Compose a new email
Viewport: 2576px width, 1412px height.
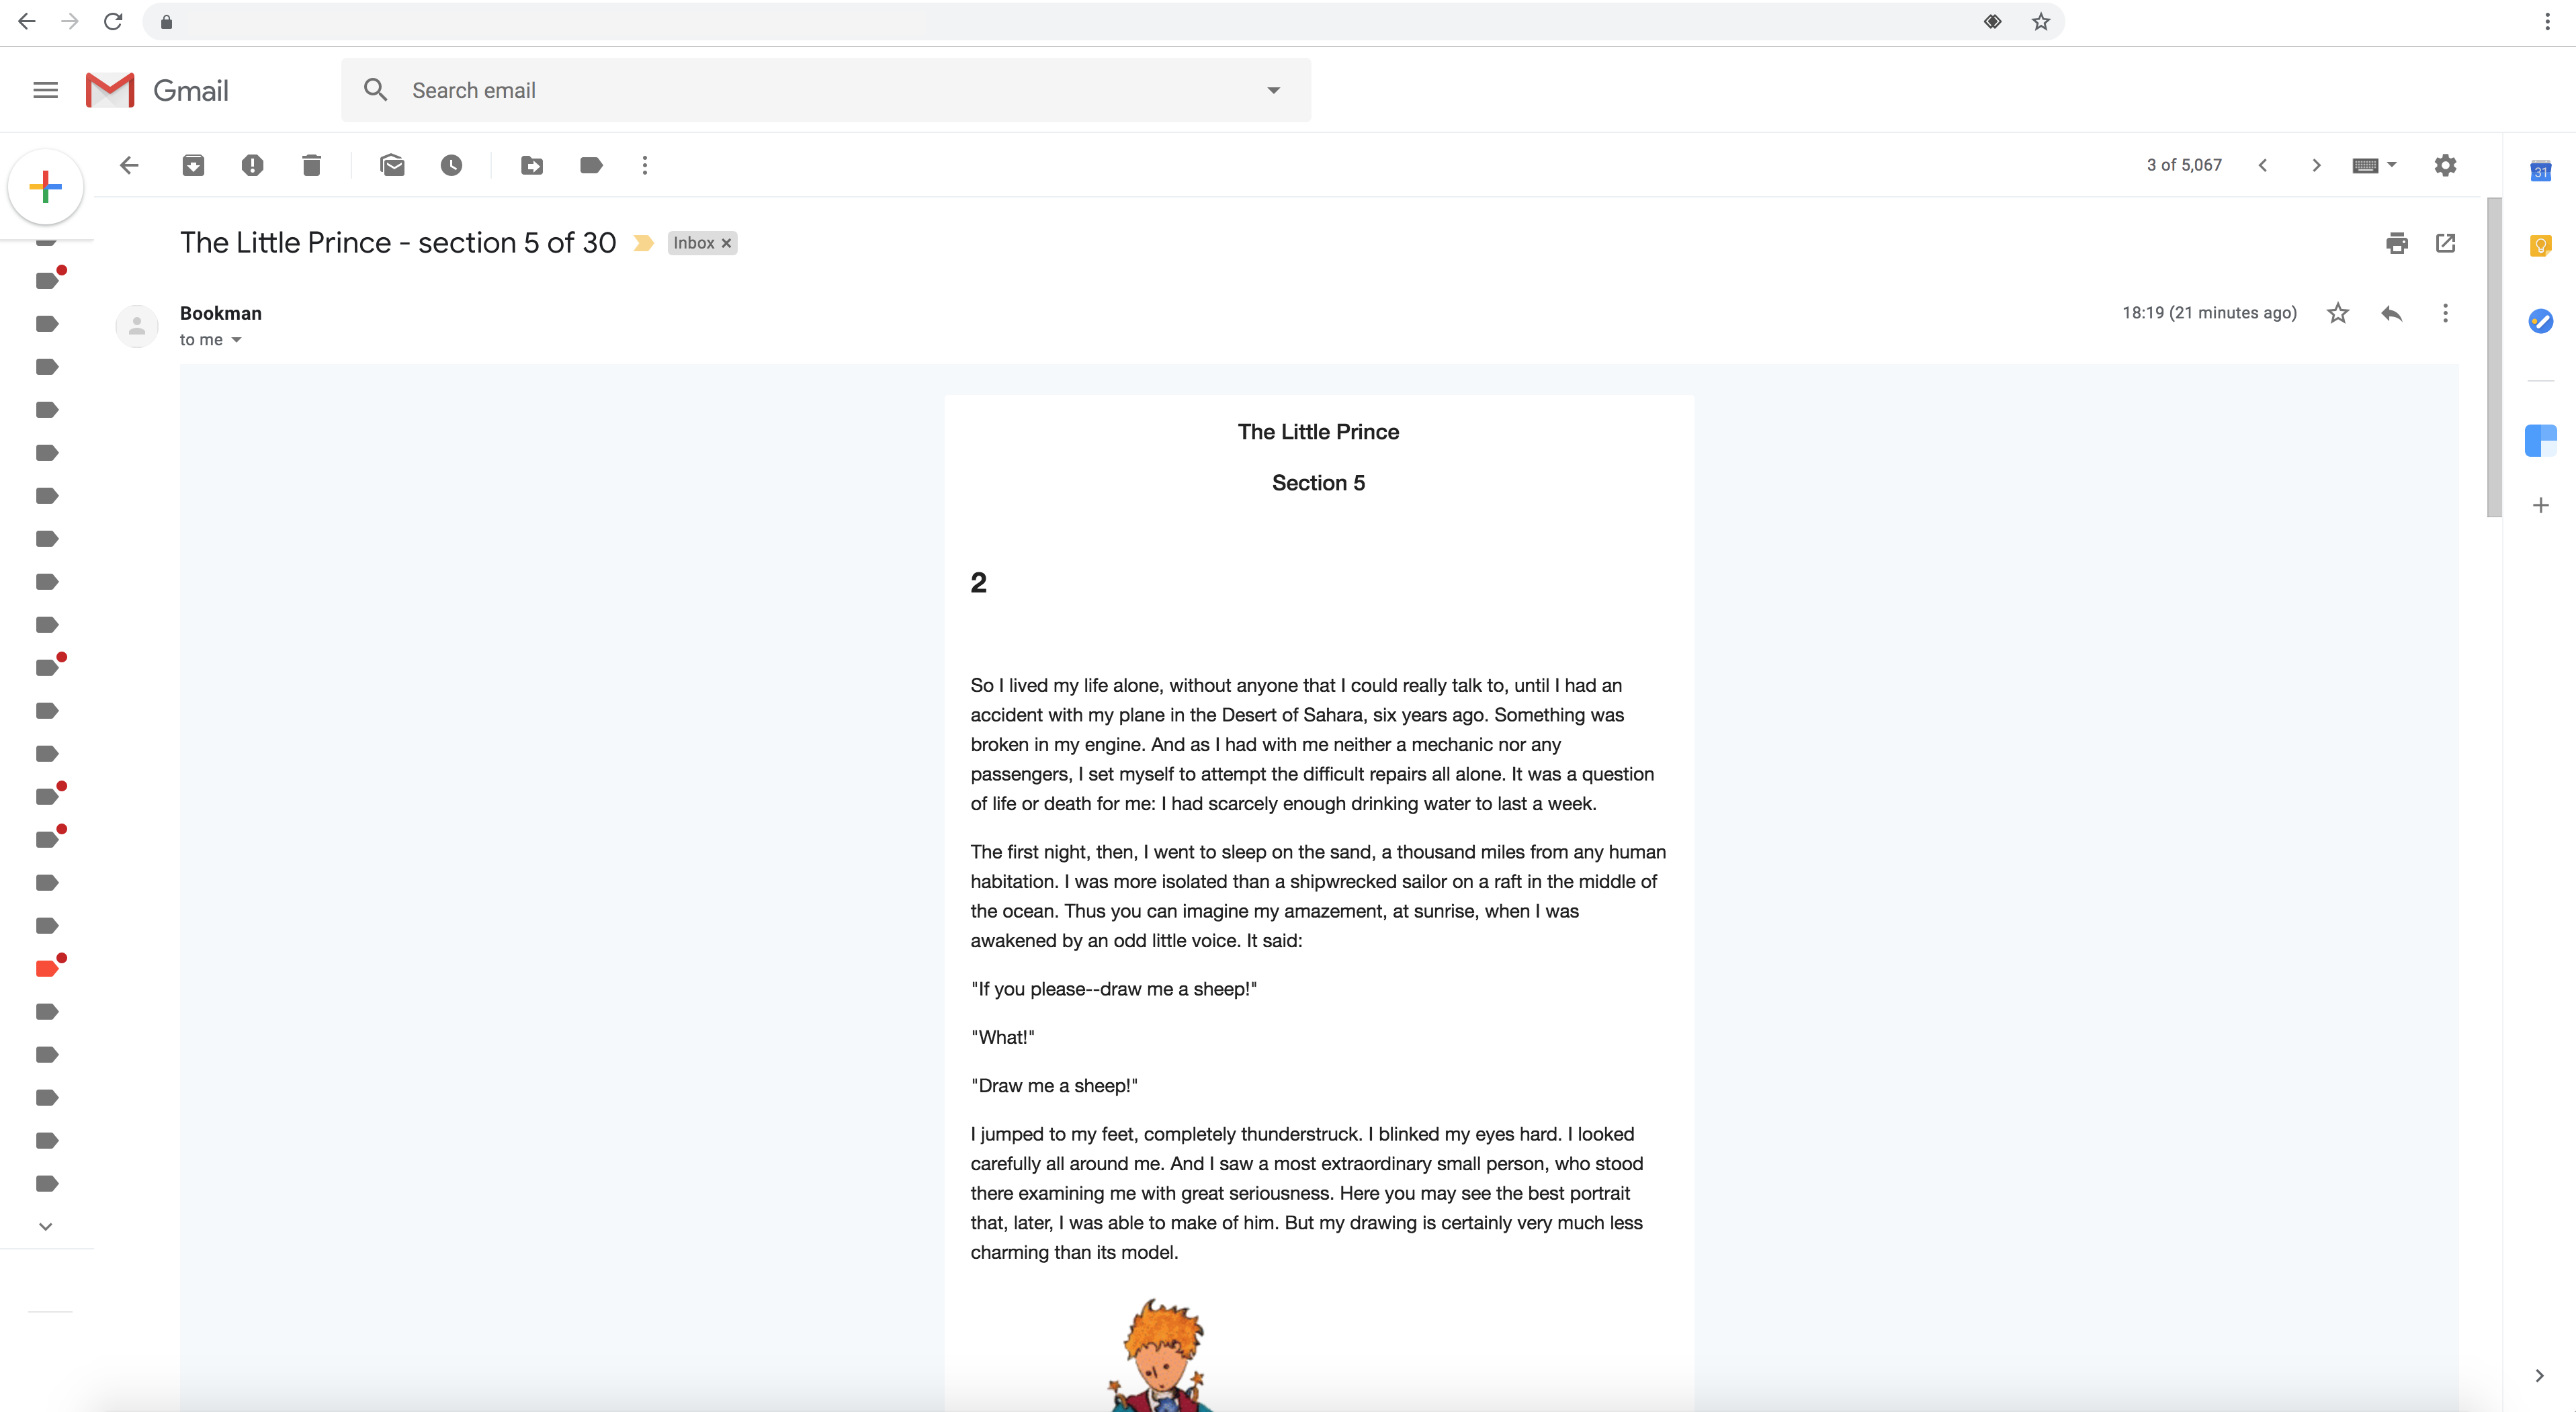click(45, 186)
